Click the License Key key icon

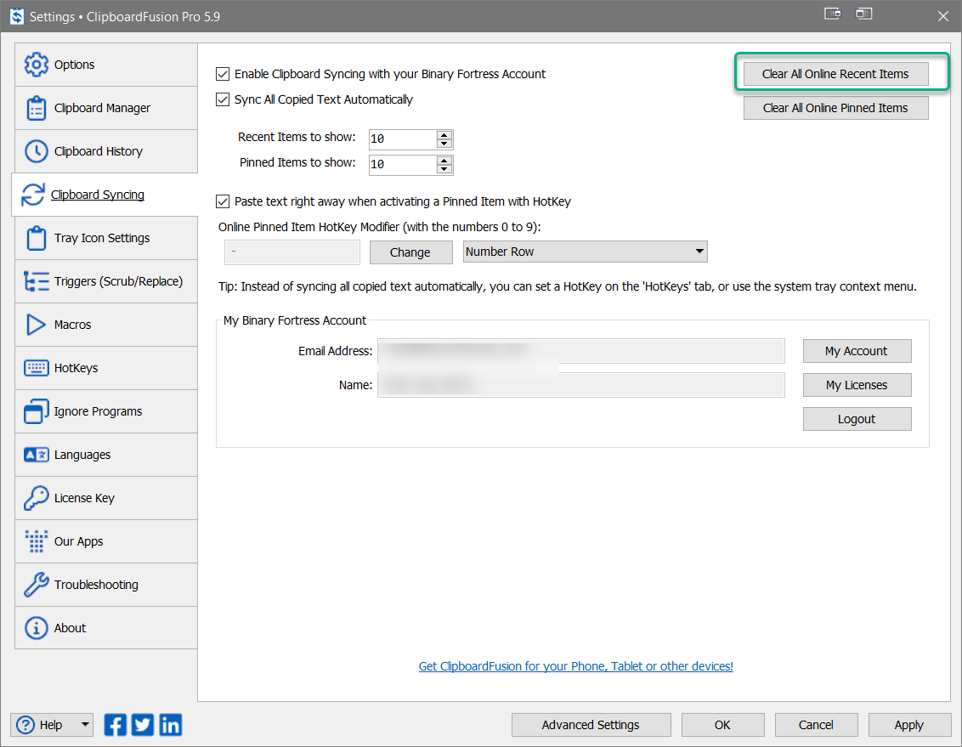(x=37, y=498)
